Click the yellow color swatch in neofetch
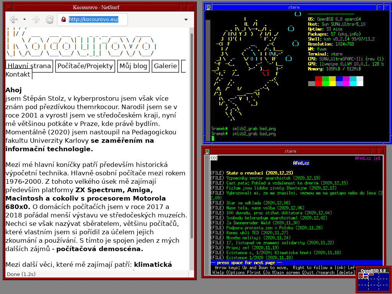The width and height of the screenshot is (392, 294). 332,81
